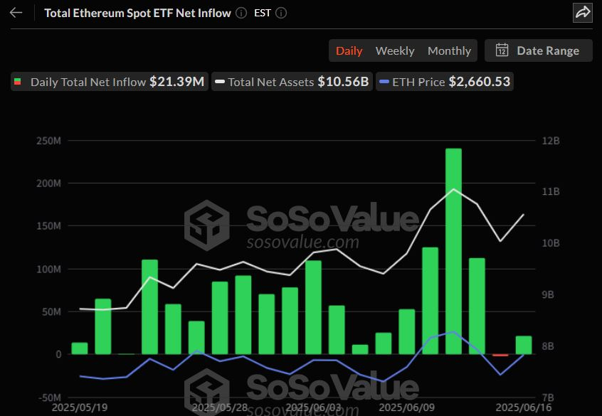Click the $10.56B Total Net Assets value
Viewport: 602px width, 416px height.
343,82
